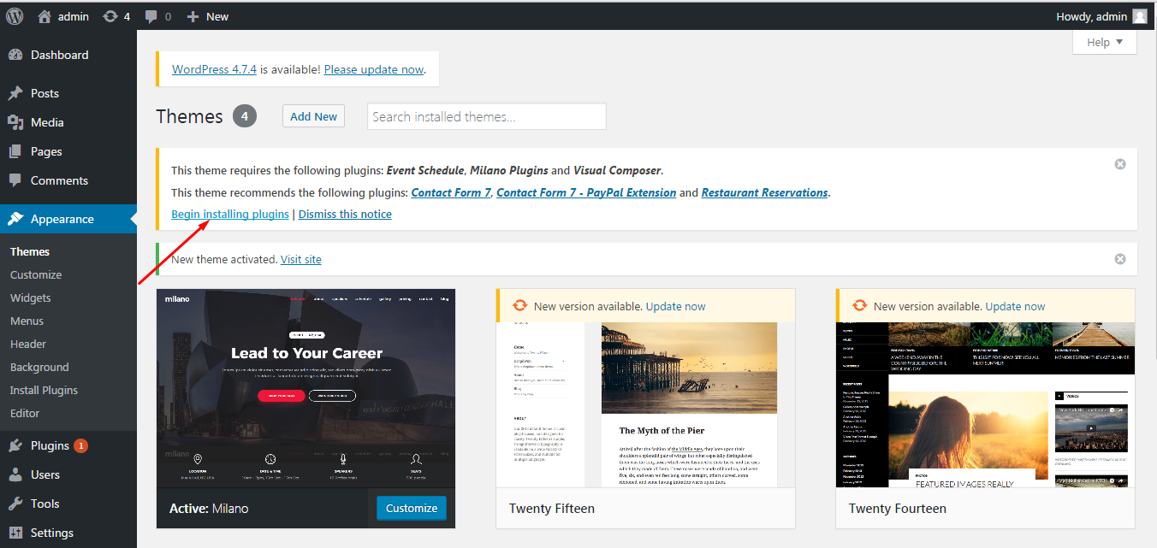
Task: Click the Posts pin icon in the sidebar
Action: [x=15, y=93]
